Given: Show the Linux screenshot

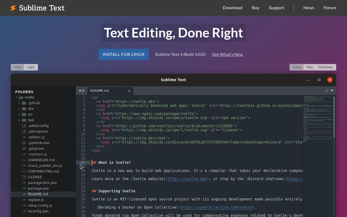Looking at the screenshot, I should (x=297, y=67).
